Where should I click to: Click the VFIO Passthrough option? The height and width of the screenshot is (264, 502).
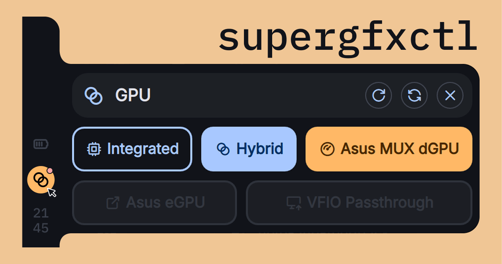(359, 203)
